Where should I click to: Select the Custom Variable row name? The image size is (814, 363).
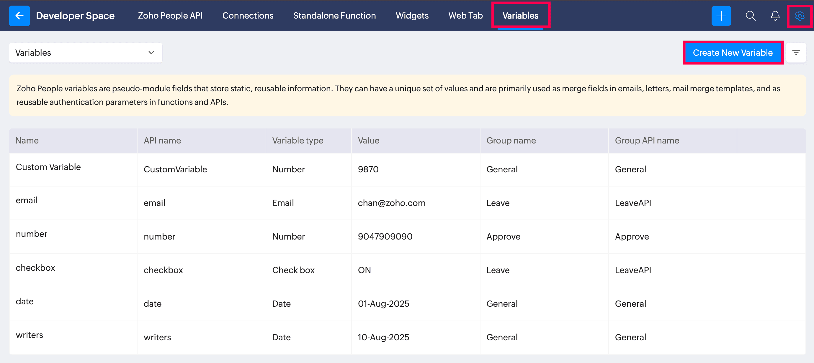point(48,167)
